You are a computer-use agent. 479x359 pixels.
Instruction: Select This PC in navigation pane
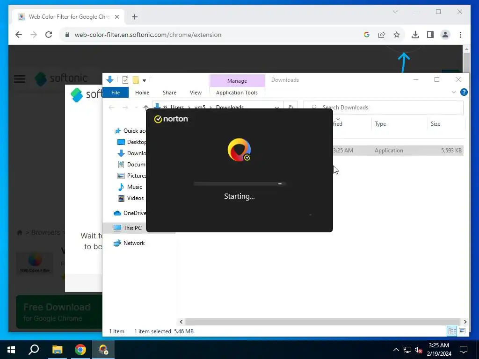(128, 228)
